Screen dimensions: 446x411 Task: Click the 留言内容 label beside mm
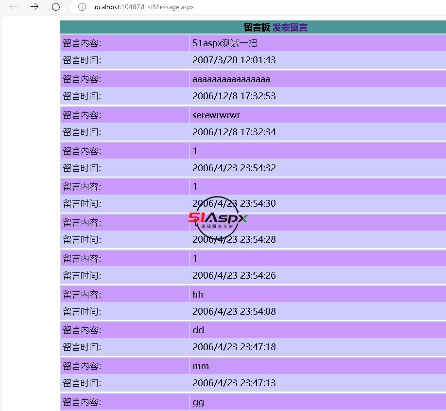tap(82, 366)
